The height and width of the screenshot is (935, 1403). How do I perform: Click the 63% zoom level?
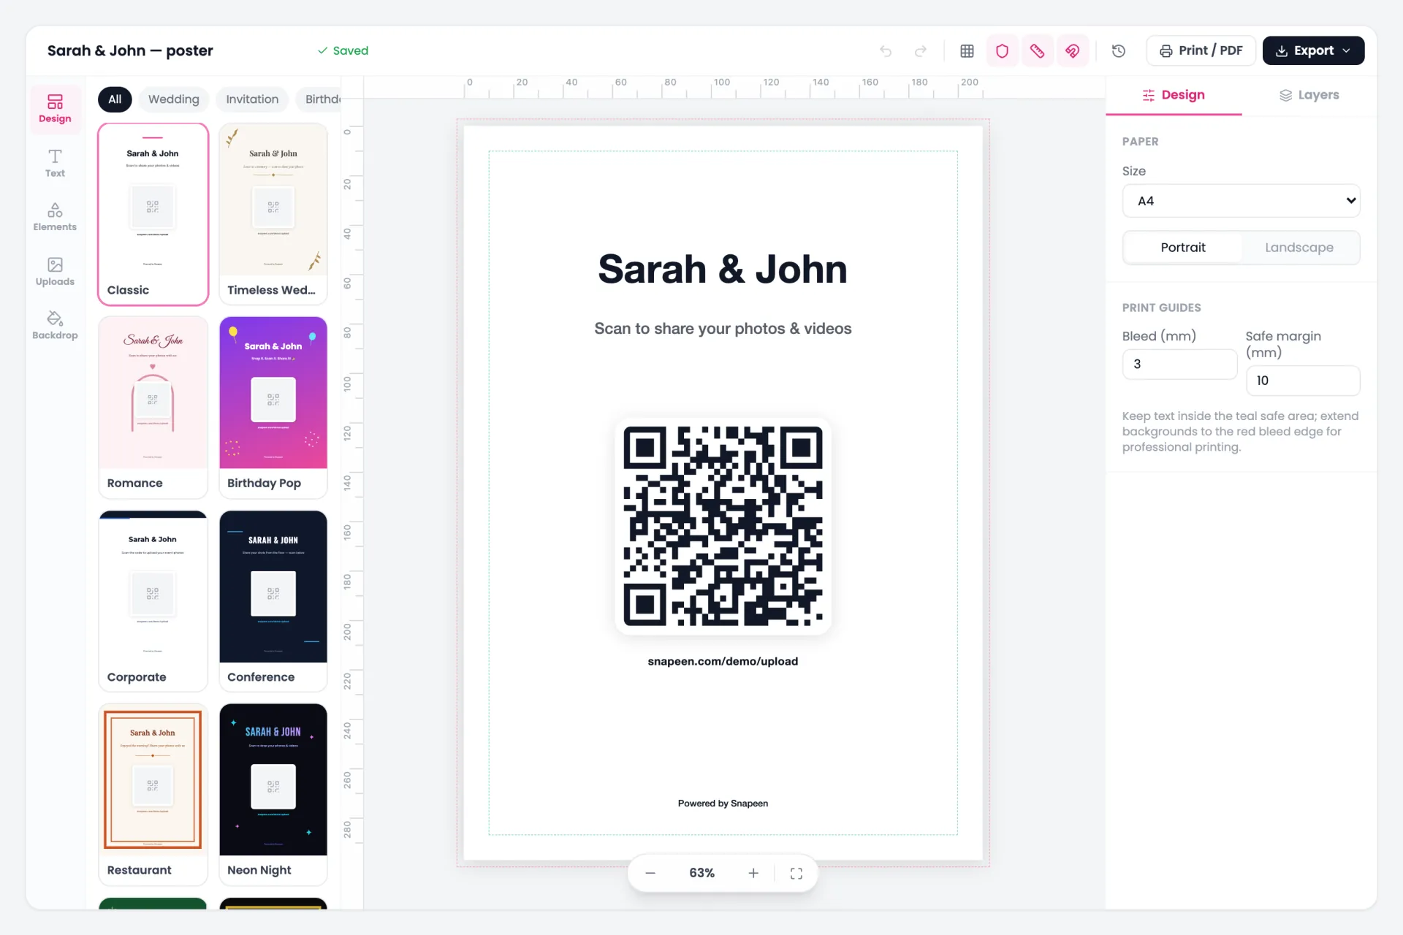(701, 873)
